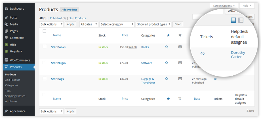This screenshot has width=261, height=119.
Task: Click cart icon in table footer row
Action: click(x=180, y=99)
